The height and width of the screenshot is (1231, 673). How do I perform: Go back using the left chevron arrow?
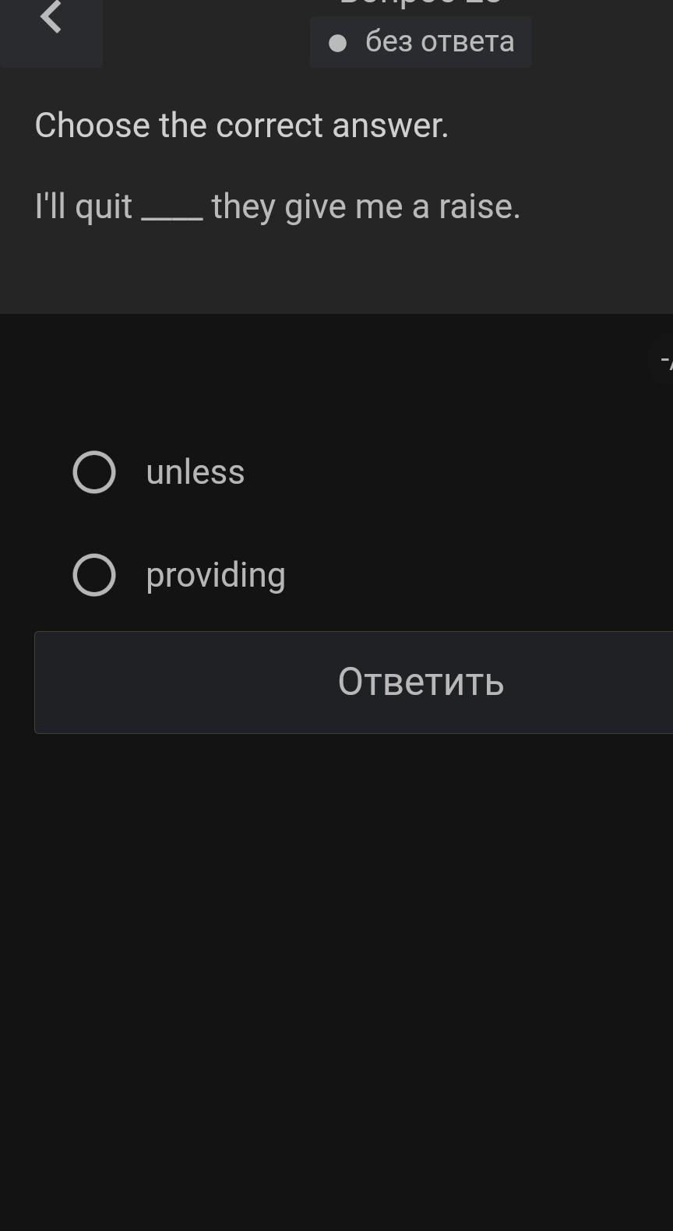(x=51, y=17)
